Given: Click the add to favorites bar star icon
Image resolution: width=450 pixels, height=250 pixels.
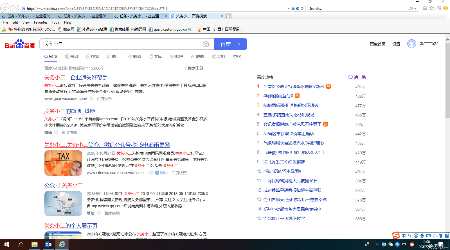Looking at the screenshot, I should pyautogui.click(x=4, y=29).
